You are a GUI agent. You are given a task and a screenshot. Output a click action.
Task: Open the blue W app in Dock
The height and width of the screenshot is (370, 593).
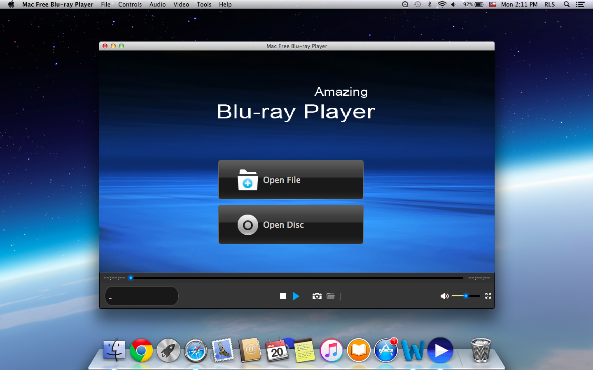coord(413,351)
